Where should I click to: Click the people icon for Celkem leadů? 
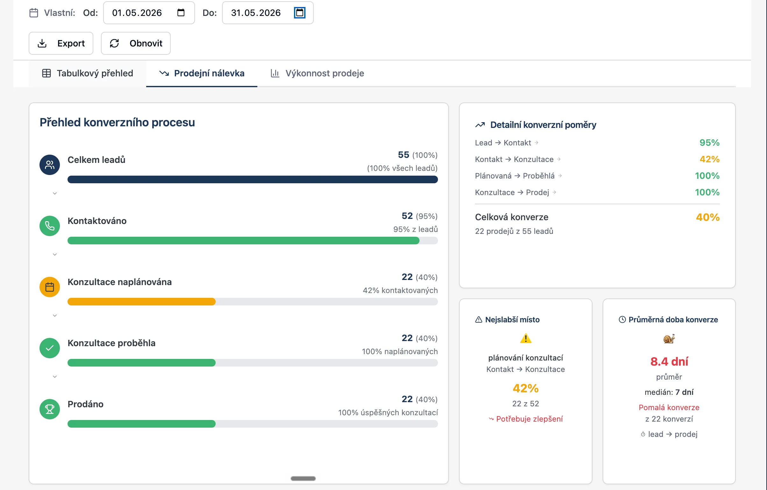tap(50, 165)
